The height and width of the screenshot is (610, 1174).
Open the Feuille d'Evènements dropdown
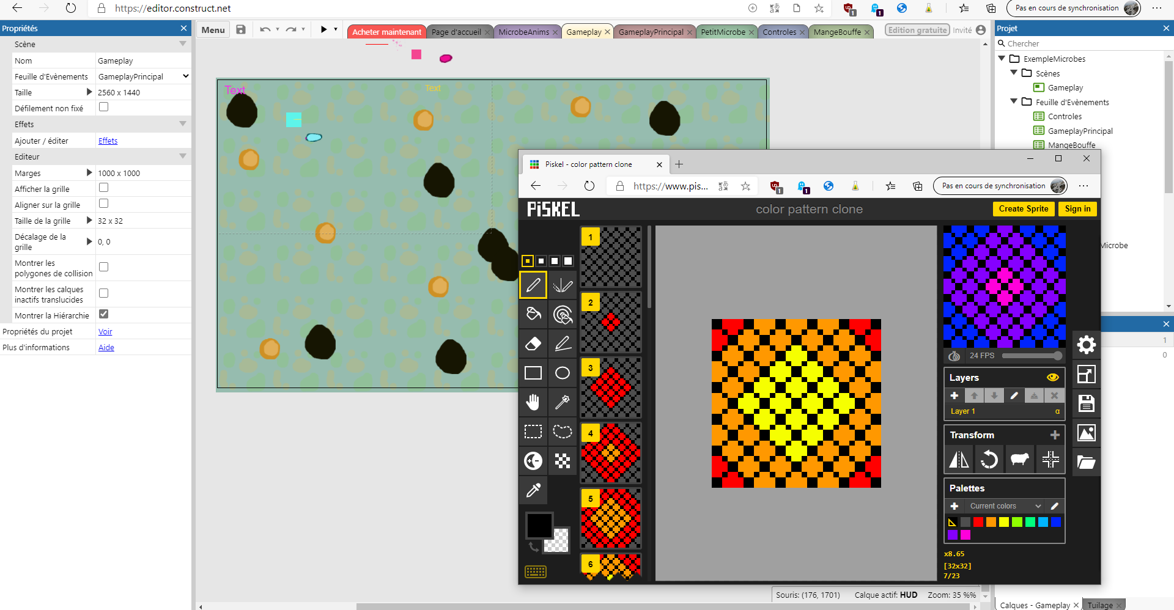185,76
